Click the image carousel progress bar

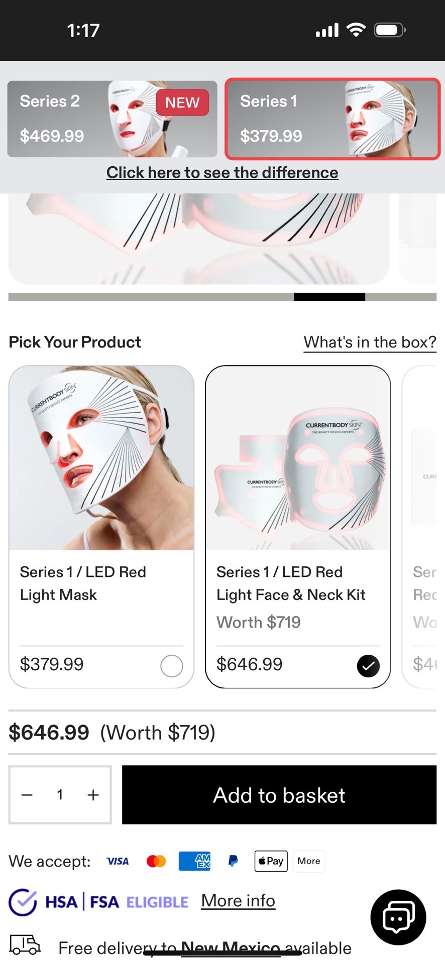[222, 297]
